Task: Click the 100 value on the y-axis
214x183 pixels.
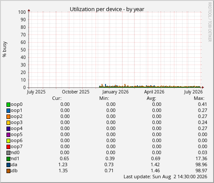Action: tap(22, 12)
